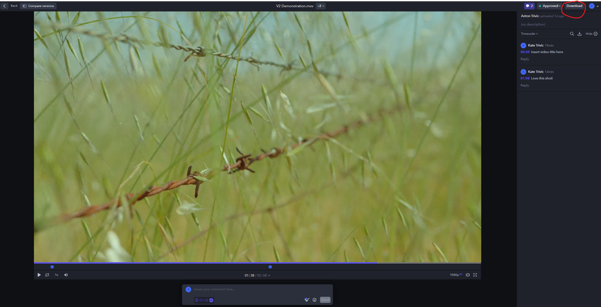The height and width of the screenshot is (307, 601).
Task: Click the comment marker near timeline middle
Action: pyautogui.click(x=270, y=267)
